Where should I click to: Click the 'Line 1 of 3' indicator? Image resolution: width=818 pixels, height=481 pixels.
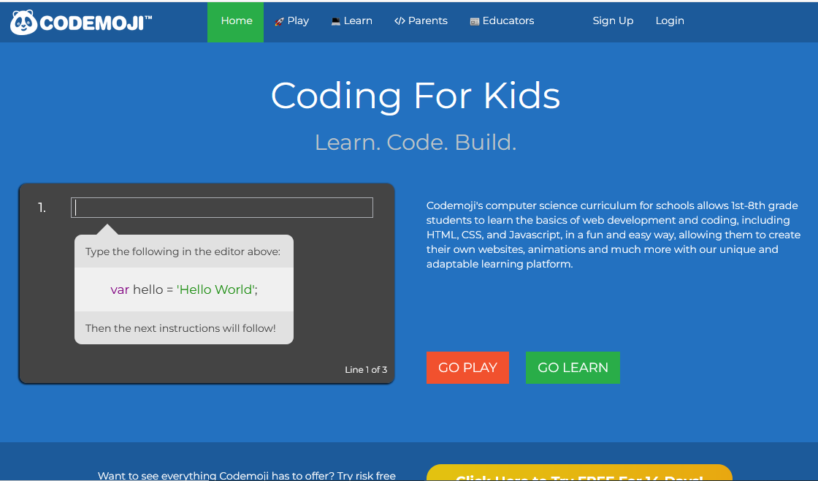click(366, 370)
